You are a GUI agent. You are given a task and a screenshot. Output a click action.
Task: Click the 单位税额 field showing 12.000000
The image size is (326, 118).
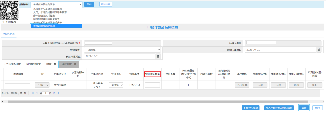(242, 85)
